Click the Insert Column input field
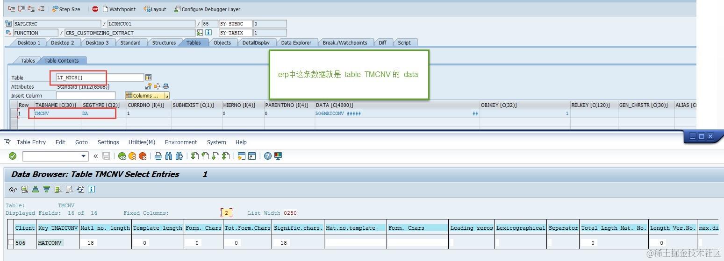Viewport: 724px width, 261px height. (86, 95)
